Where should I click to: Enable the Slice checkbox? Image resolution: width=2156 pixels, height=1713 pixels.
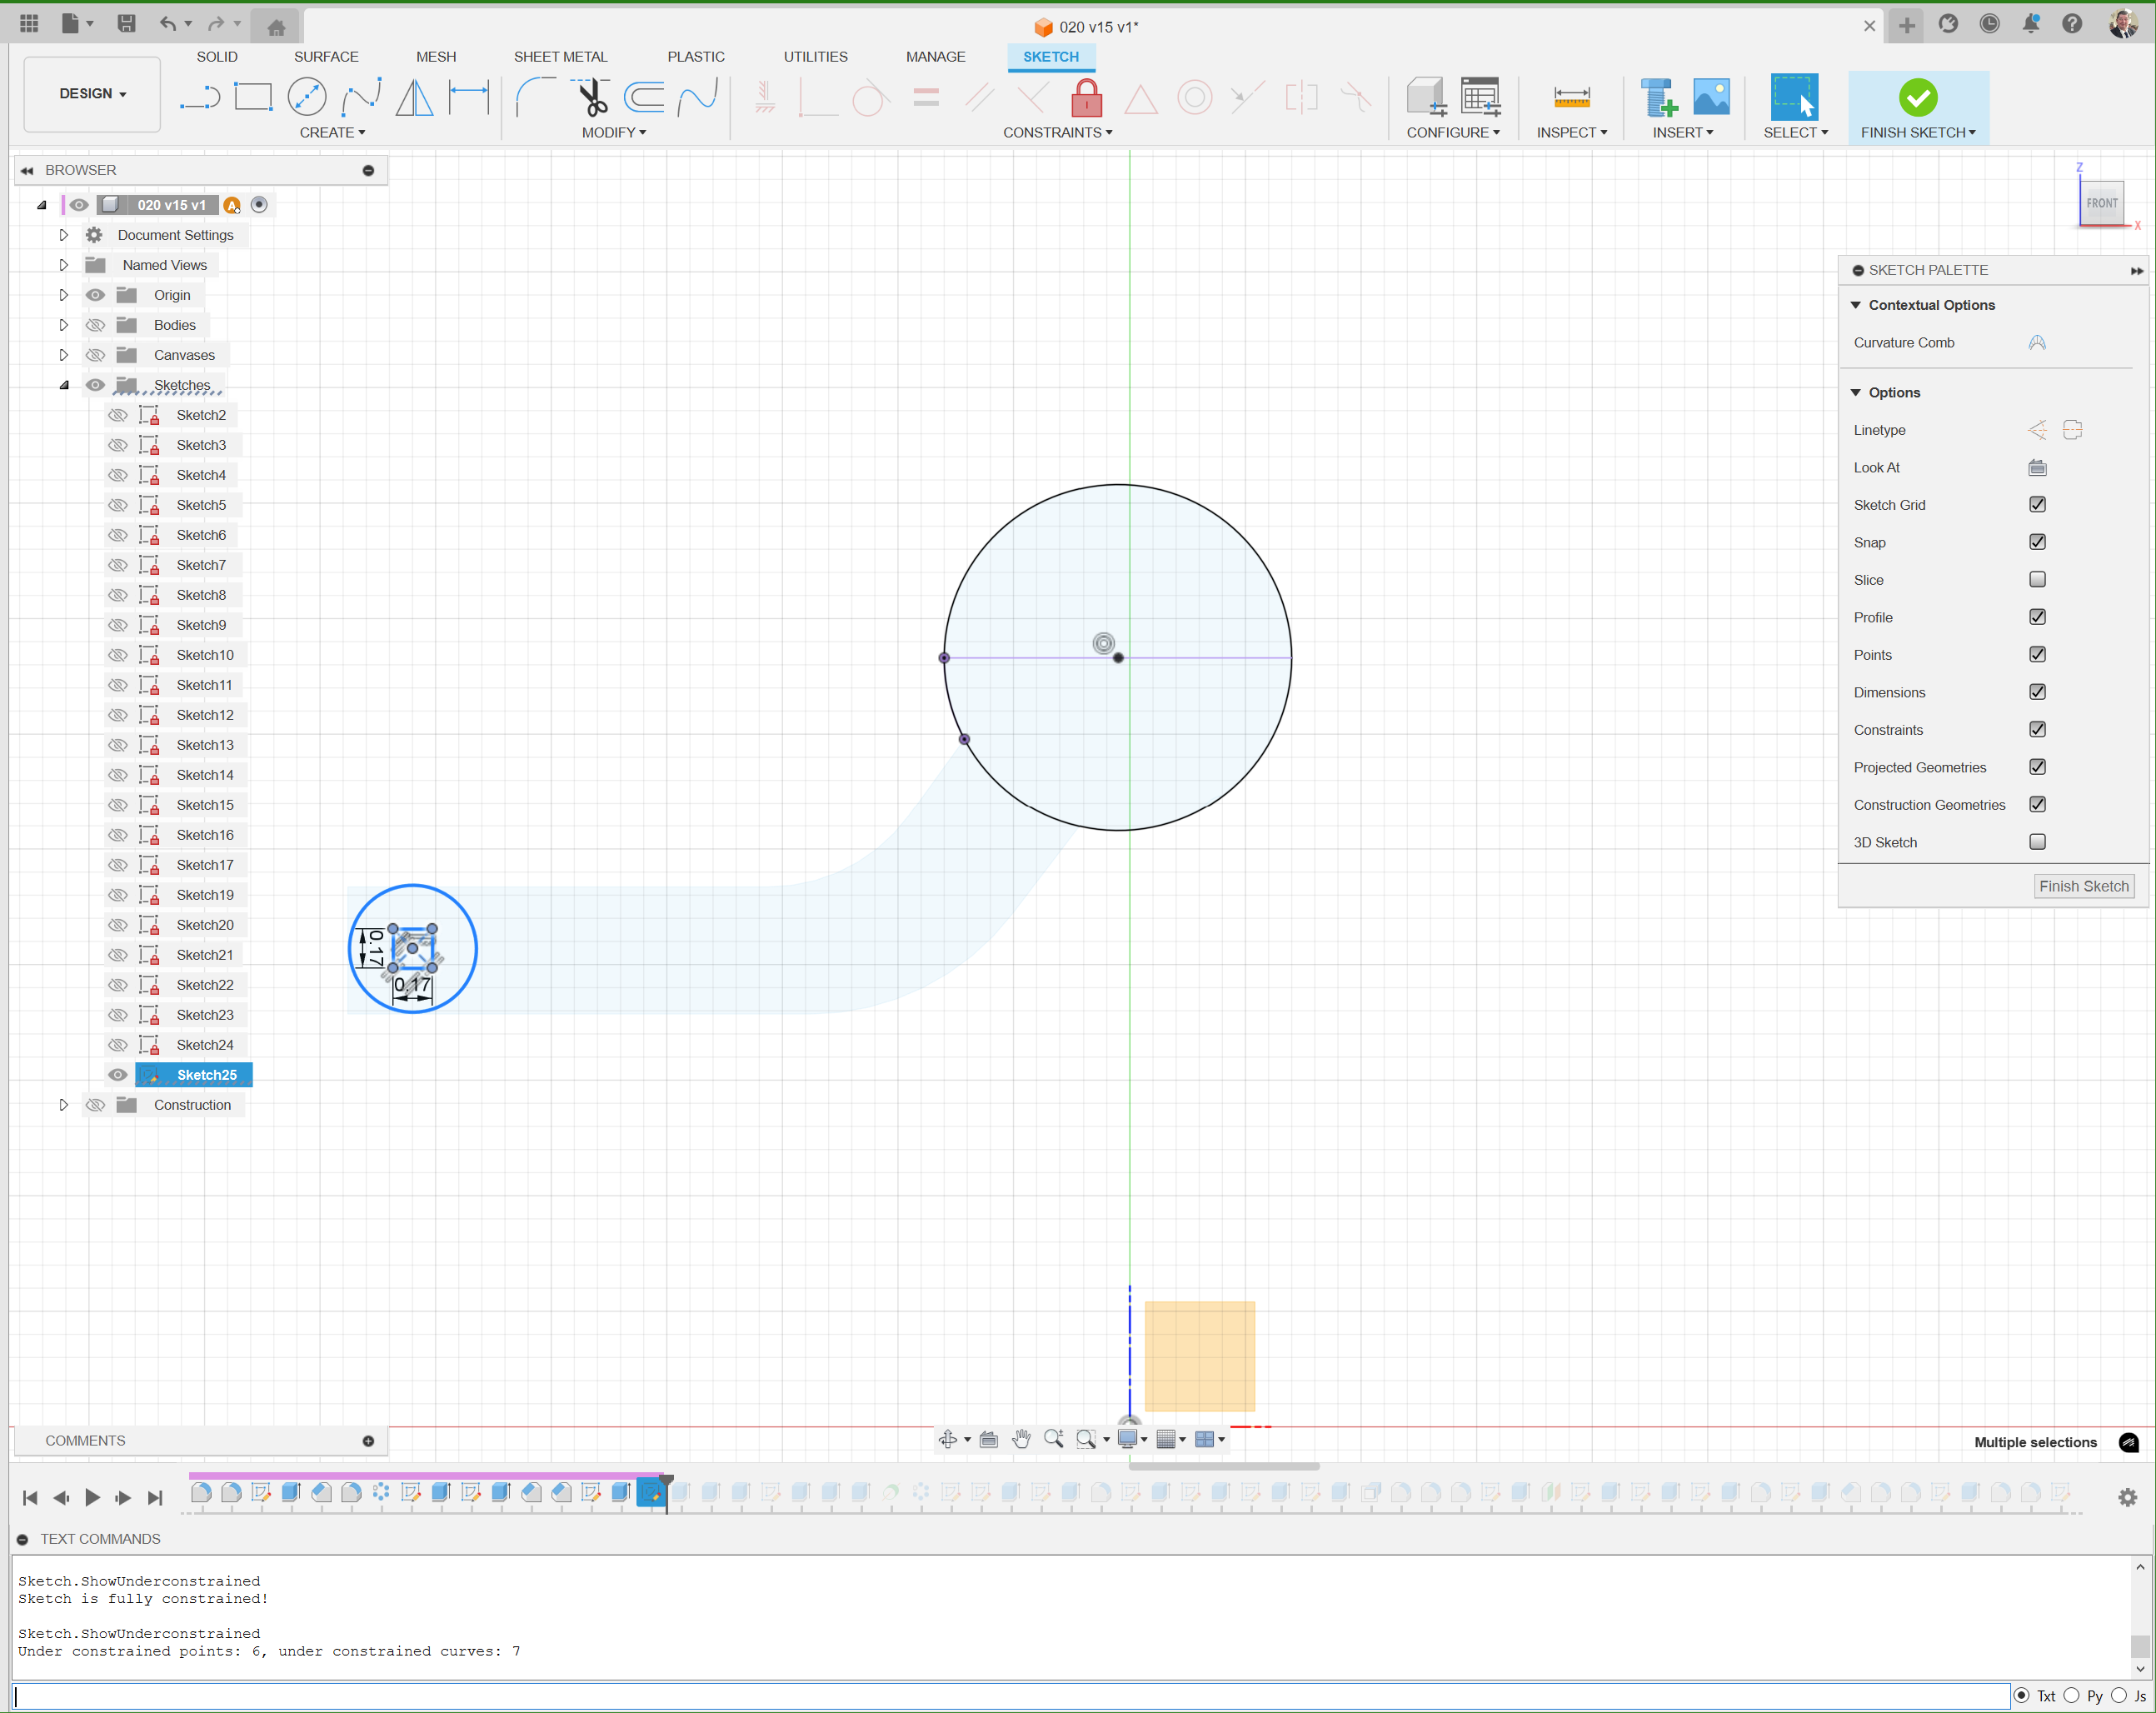[x=2036, y=579]
